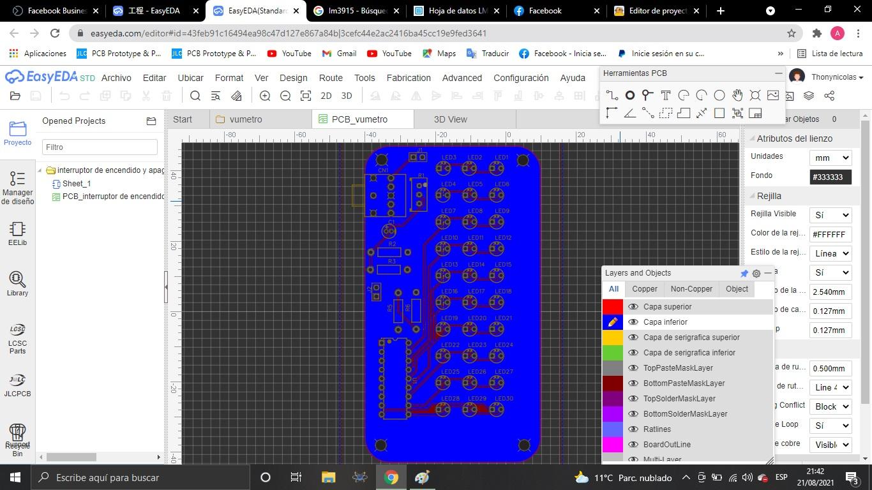Screen dimensions: 872x490
Task: Toggle visibility of Capa superior layer
Action: 633,307
